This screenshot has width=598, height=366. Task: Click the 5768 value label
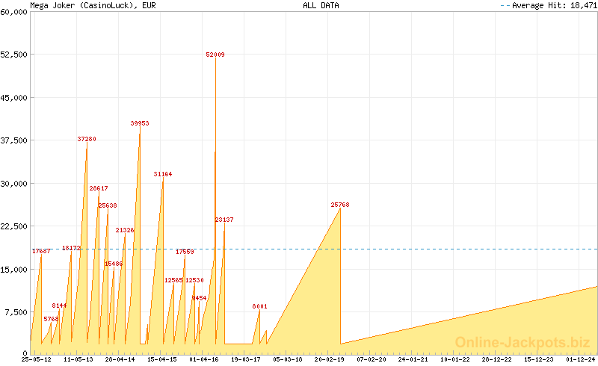click(x=51, y=319)
